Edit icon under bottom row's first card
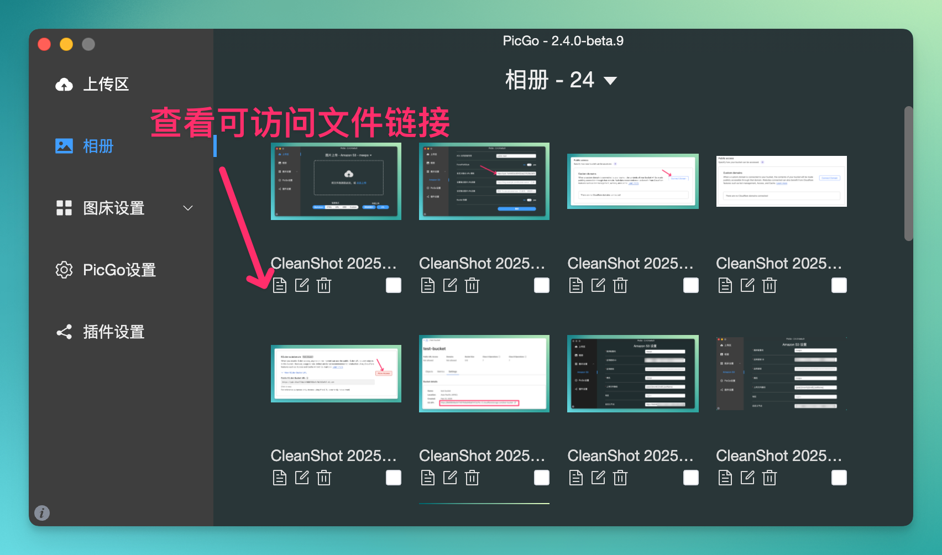942x555 pixels. point(302,478)
